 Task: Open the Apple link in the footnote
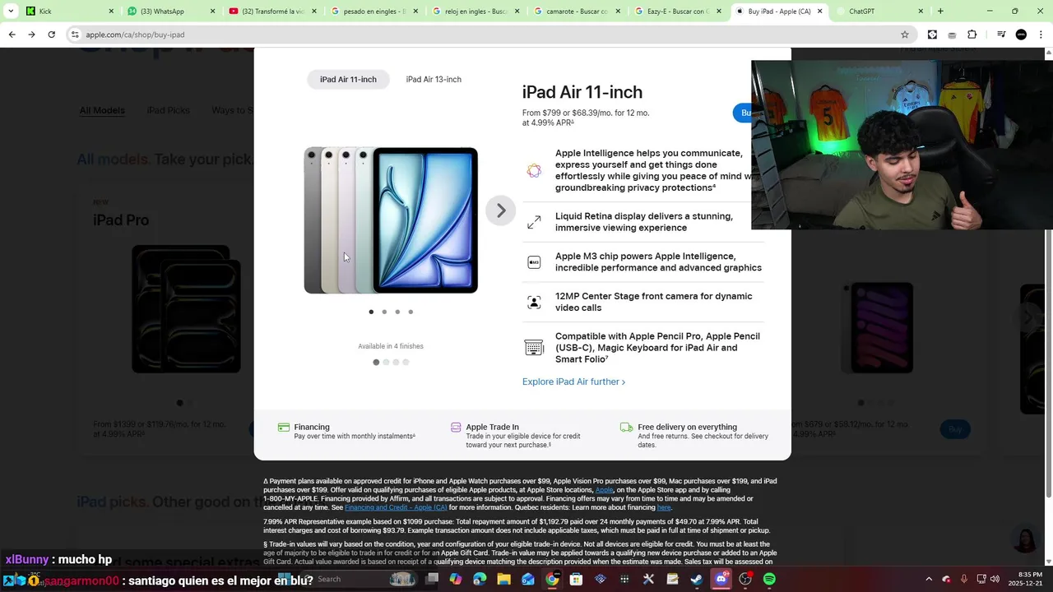pos(604,490)
